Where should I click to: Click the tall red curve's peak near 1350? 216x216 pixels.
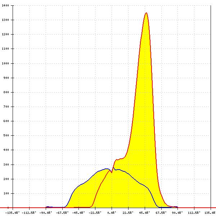(x=146, y=13)
